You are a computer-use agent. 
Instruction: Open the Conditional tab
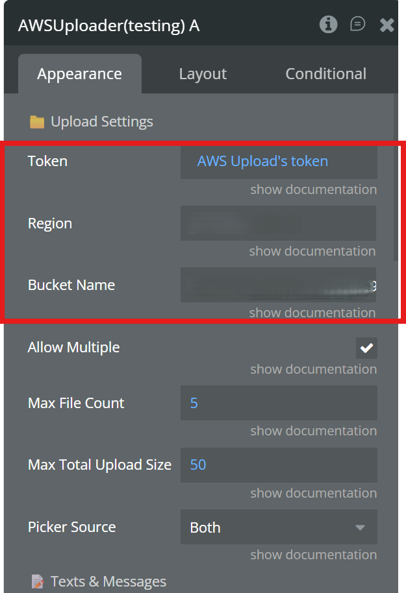pos(325,74)
